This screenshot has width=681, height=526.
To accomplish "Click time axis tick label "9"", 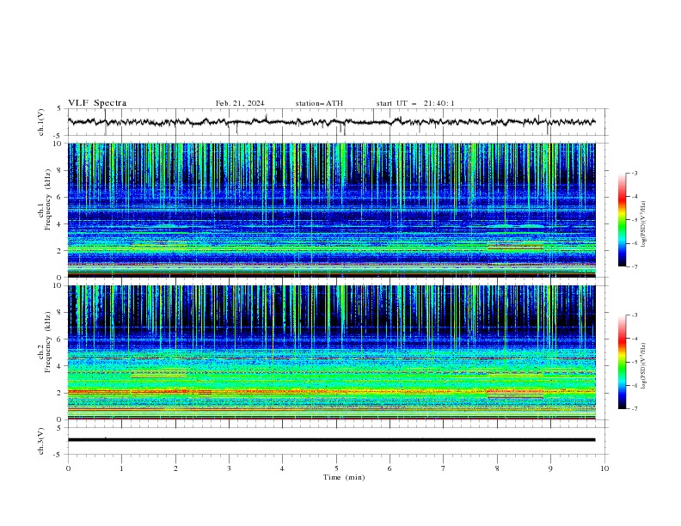I will (x=550, y=468).
